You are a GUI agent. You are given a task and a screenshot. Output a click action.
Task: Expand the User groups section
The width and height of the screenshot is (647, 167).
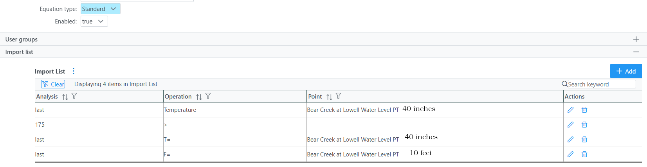(x=636, y=39)
